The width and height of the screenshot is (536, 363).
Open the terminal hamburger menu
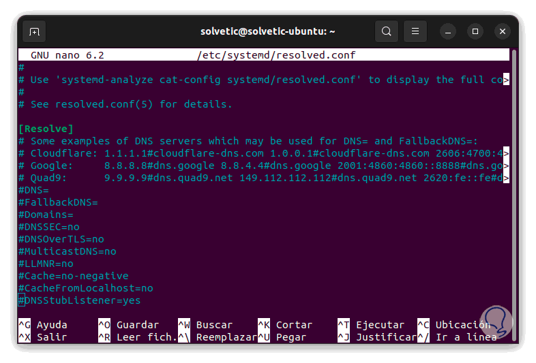pyautogui.click(x=415, y=31)
